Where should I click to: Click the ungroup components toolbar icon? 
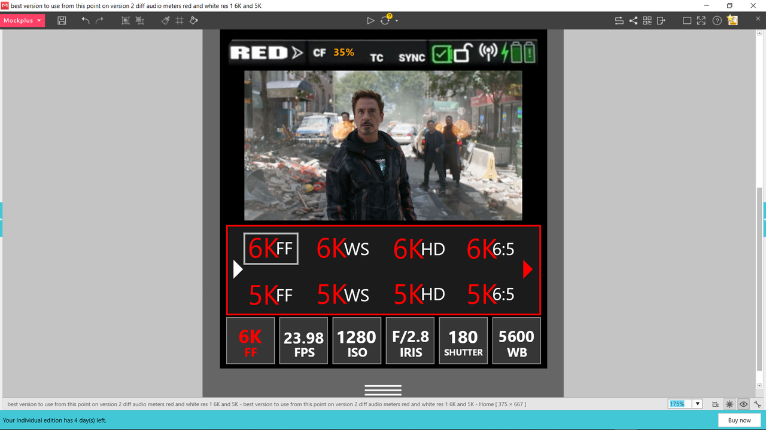[x=139, y=20]
